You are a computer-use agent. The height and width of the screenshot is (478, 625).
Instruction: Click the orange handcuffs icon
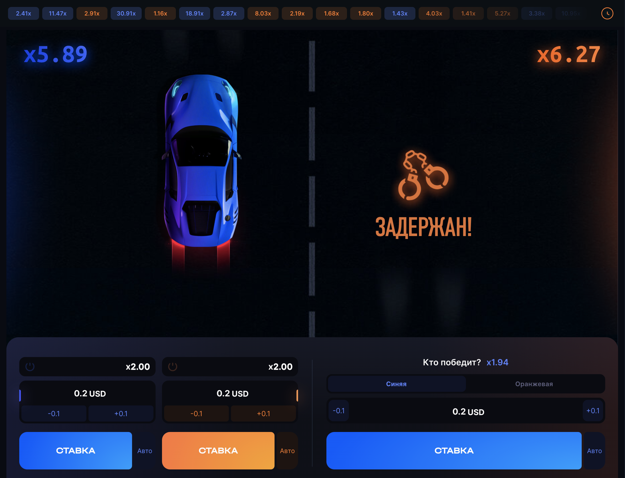point(423,175)
